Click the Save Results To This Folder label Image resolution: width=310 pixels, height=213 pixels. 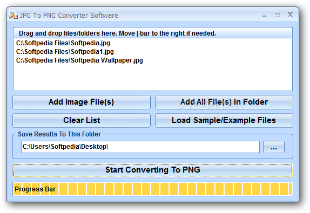click(59, 134)
